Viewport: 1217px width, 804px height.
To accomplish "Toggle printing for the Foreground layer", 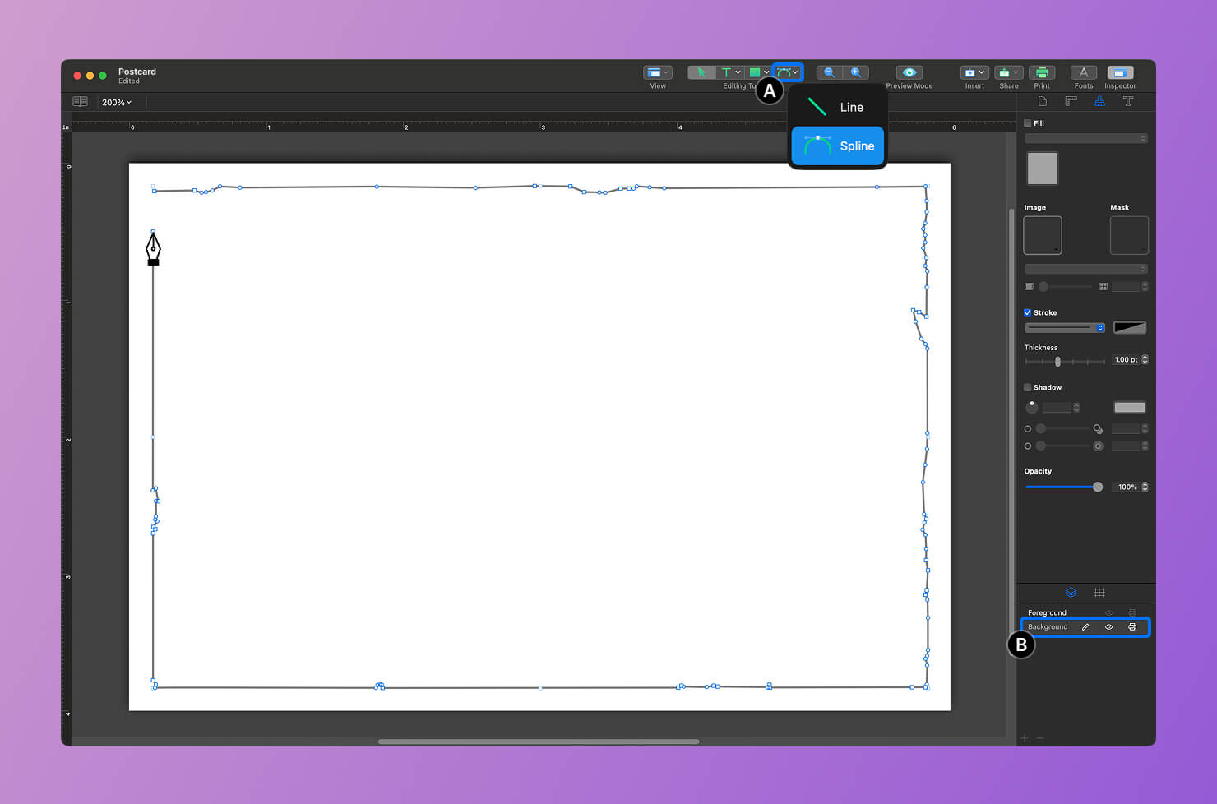I will click(x=1131, y=612).
